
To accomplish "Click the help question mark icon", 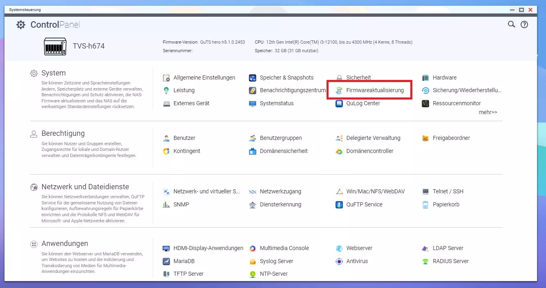I will pos(524,24).
